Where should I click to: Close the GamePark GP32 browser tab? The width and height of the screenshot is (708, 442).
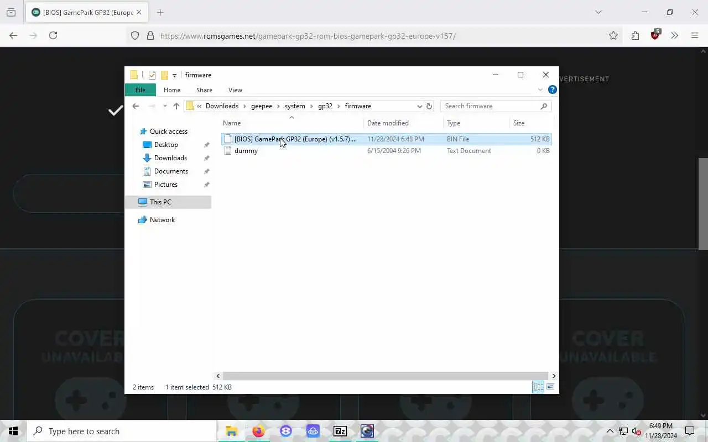pos(139,12)
